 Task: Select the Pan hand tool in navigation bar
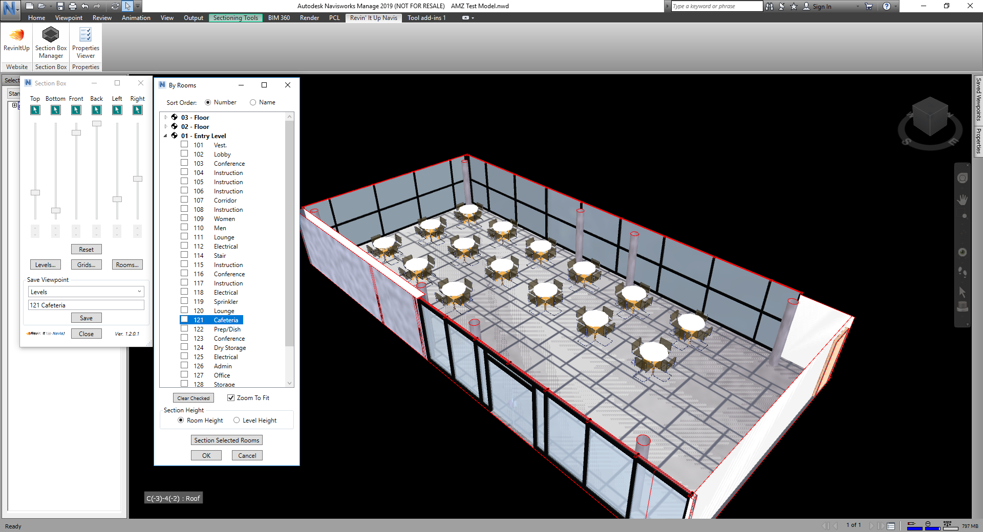point(963,200)
